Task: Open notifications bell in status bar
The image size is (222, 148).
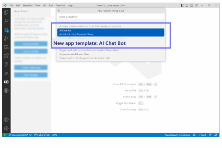Action: click(216, 135)
